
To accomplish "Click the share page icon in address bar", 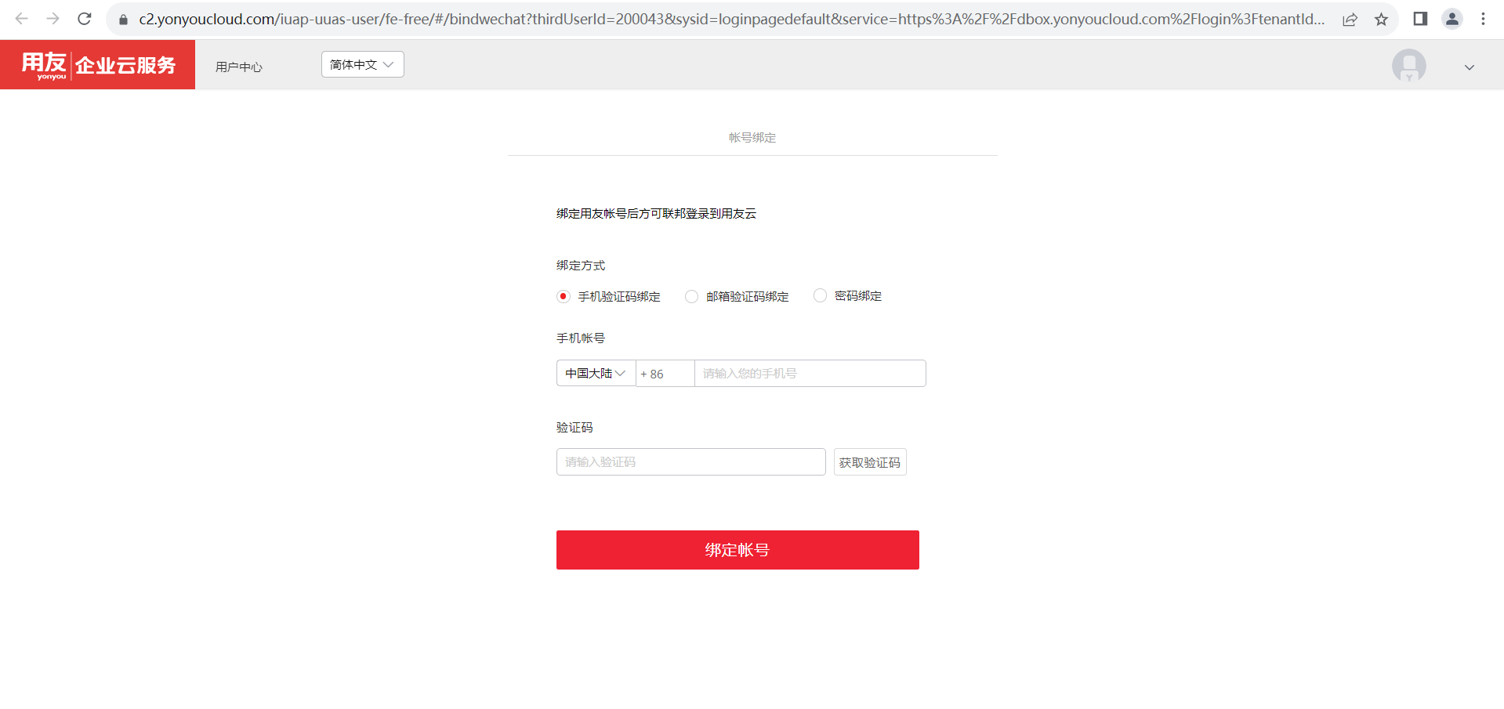I will point(1350,20).
